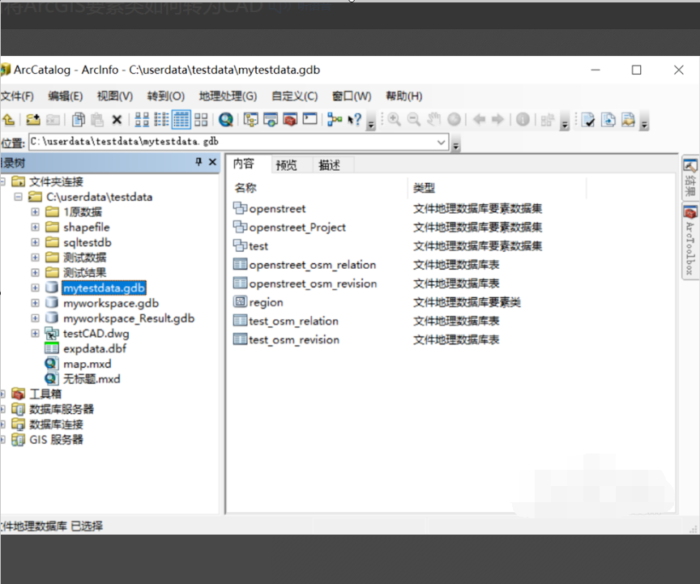Screen dimensions: 700x584
Task: Open the 结果 side panel
Action: tap(690, 178)
